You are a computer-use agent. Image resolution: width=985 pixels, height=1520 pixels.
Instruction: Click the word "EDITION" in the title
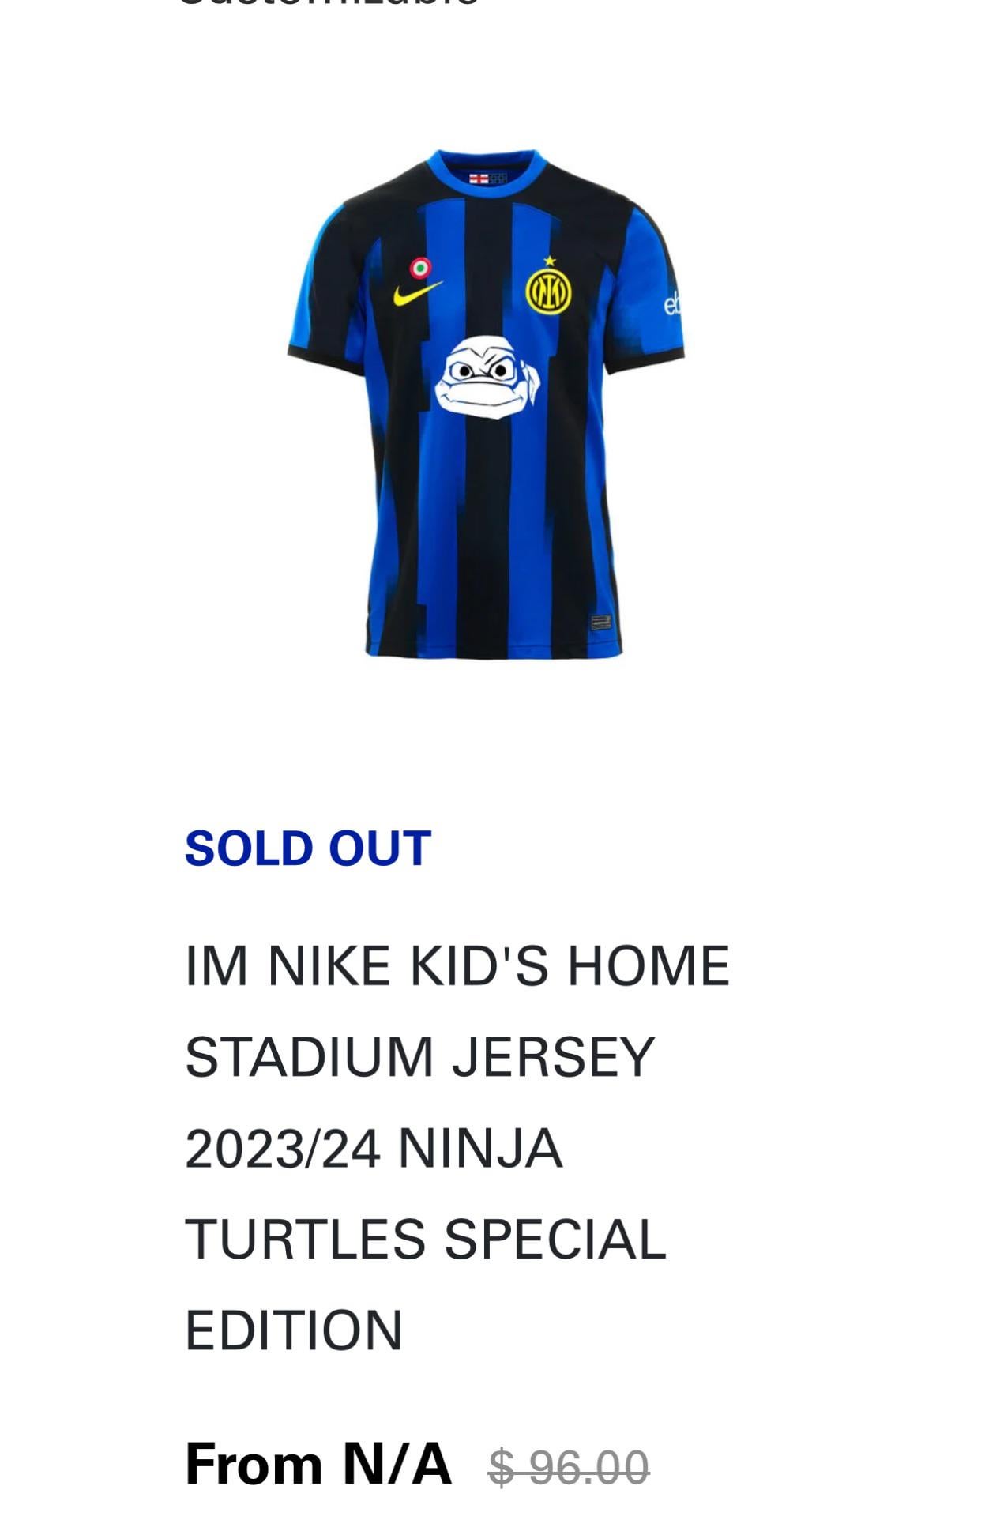tap(294, 1330)
